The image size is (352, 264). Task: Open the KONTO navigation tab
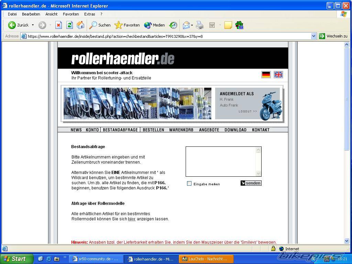pos(92,130)
